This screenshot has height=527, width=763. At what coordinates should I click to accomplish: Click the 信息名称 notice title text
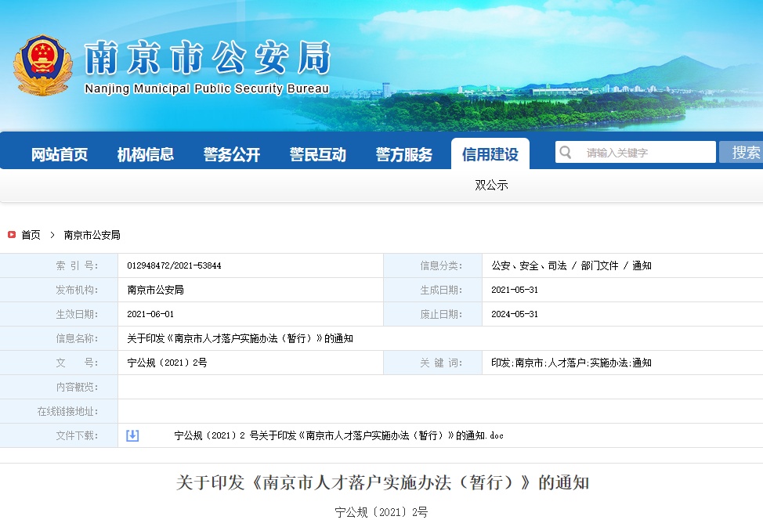point(240,338)
